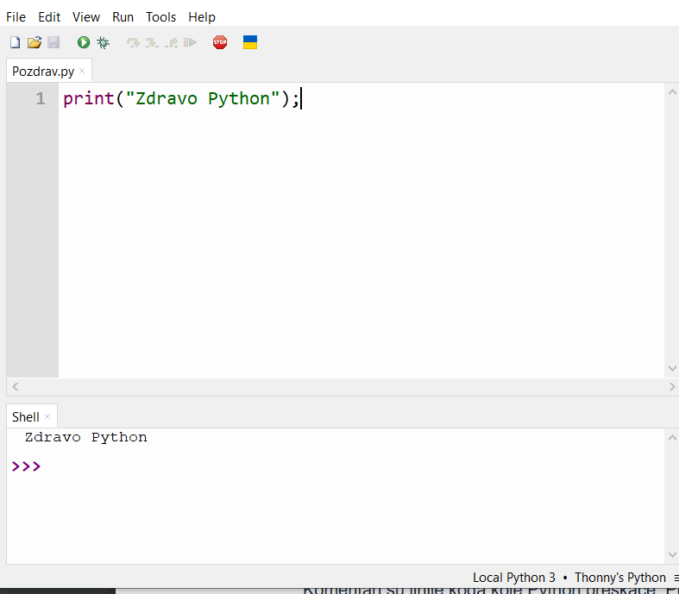
Task: Click the Shell output text Zdravo Python
Action: pyautogui.click(x=85, y=437)
